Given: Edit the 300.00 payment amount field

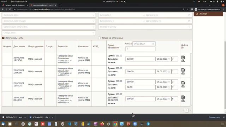Looking at the screenshot, I should (140, 71).
